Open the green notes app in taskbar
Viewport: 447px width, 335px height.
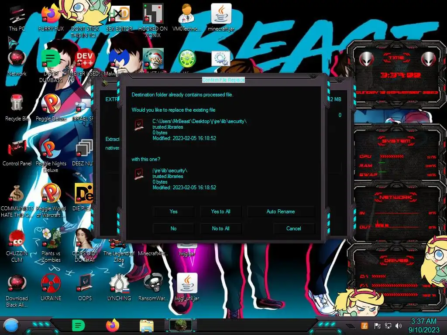click(78, 325)
